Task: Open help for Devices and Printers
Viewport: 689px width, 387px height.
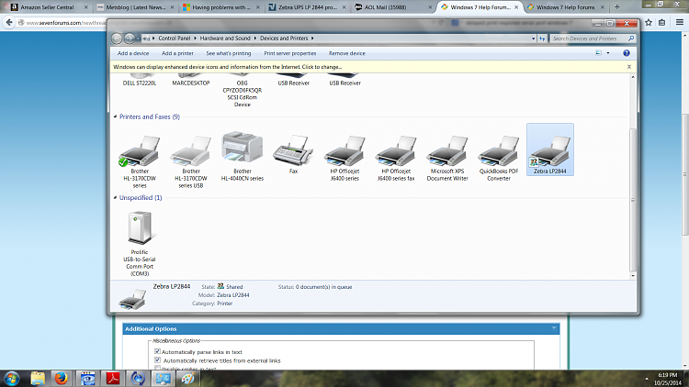Action: (x=627, y=53)
